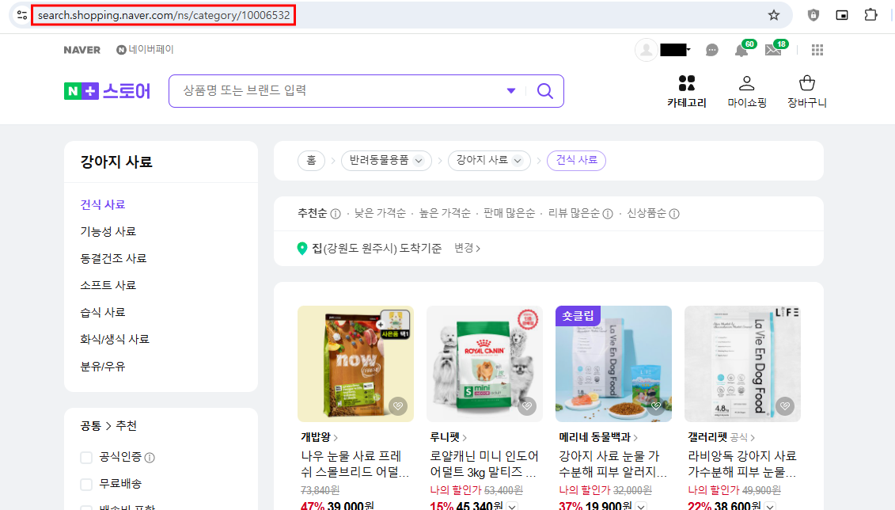Show 신상품순 info icon
This screenshot has height=510, width=895.
point(674,214)
